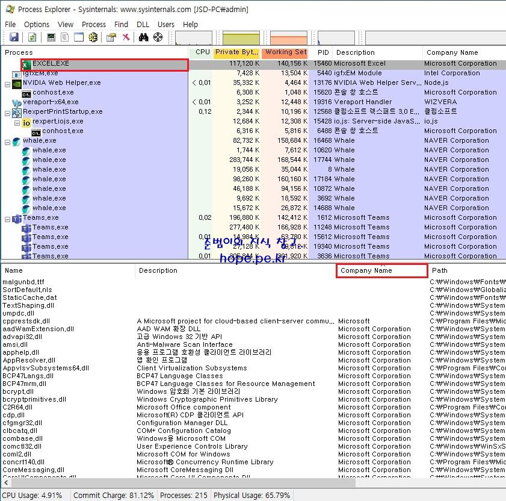The image size is (506, 501).
Task: Click the scrollbar left arrow in lower pane
Action: tap(6, 483)
